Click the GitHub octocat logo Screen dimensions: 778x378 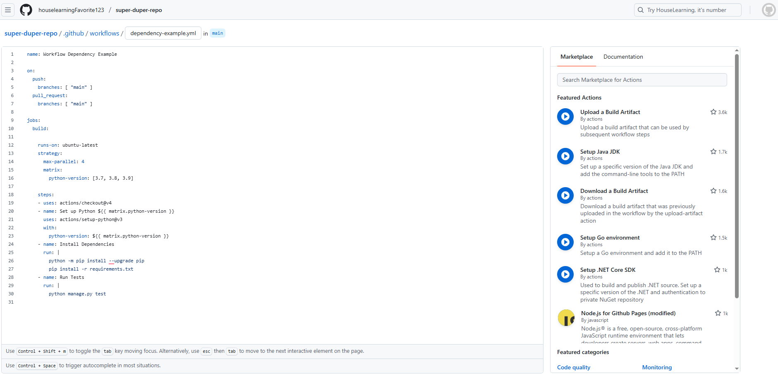tap(26, 10)
